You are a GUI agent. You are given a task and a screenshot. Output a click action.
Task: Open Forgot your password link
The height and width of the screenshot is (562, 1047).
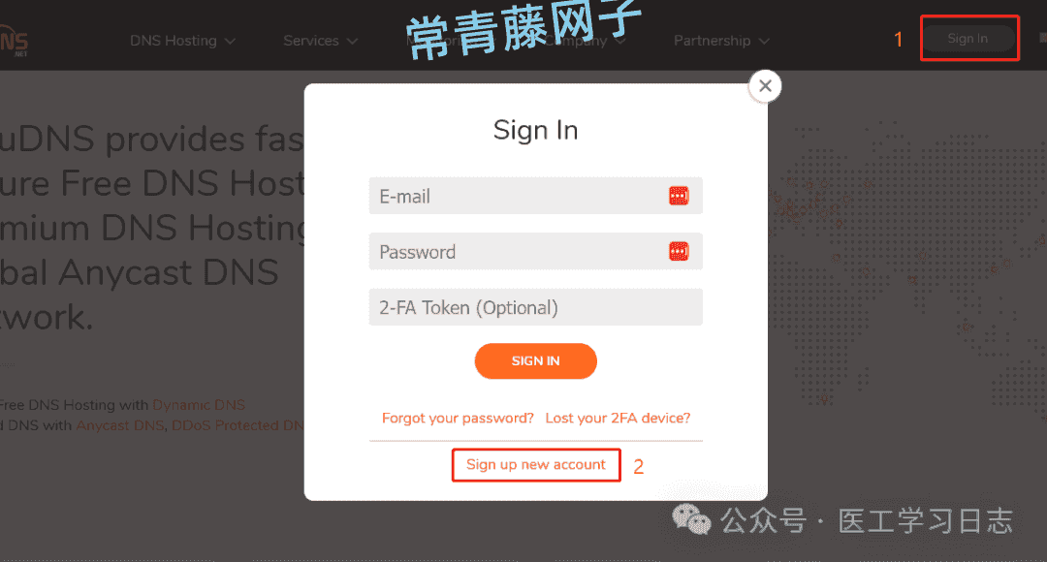click(x=458, y=418)
